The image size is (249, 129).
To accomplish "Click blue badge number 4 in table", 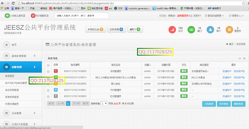I will pyautogui.click(x=56, y=90).
